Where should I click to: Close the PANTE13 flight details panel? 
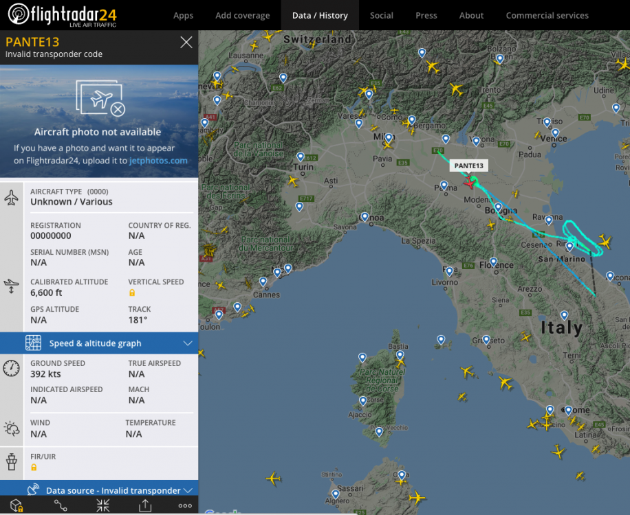pos(186,43)
